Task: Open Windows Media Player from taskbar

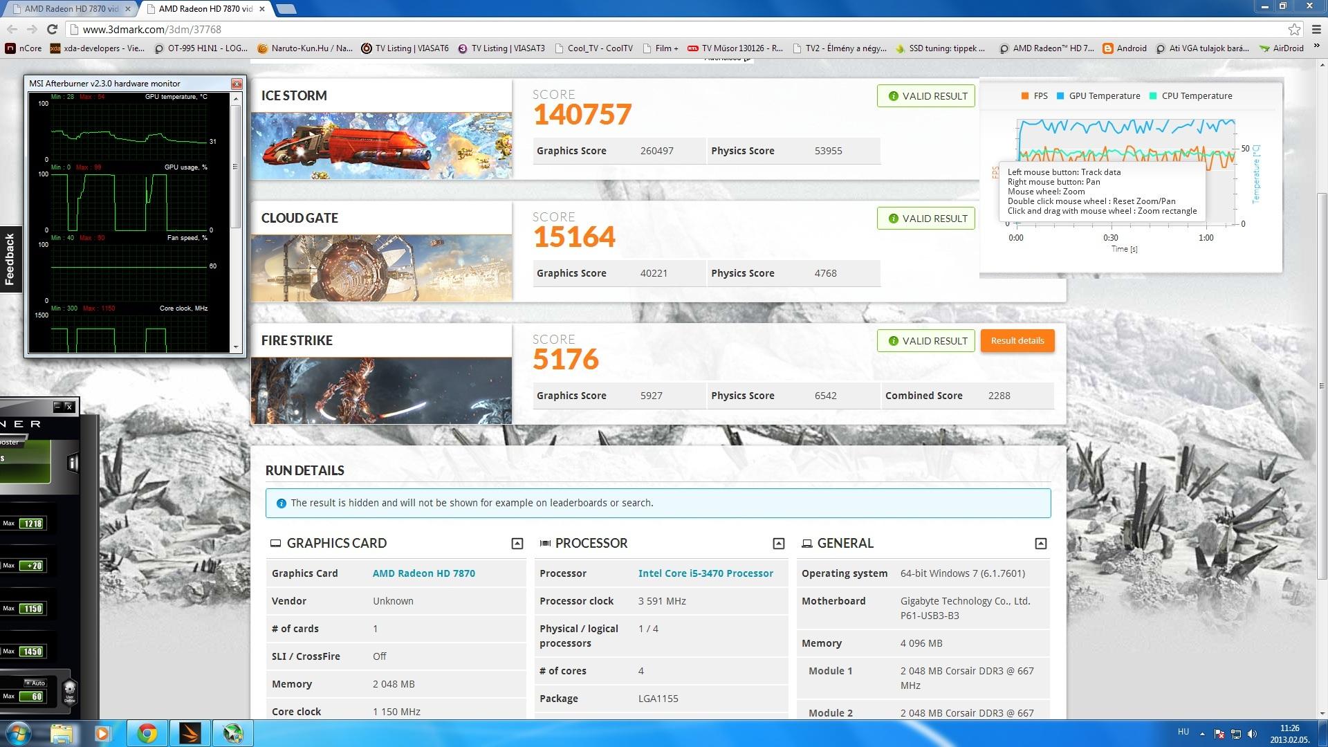Action: [x=103, y=733]
